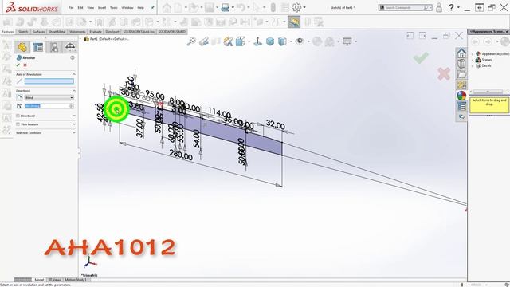This screenshot has height=287, width=510.
Task: Select the 32.00 dimension in the sketch
Action: tap(276, 124)
